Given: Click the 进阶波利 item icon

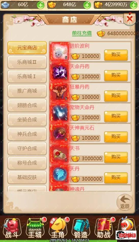Looking at the screenshot, I should pos(59,51).
